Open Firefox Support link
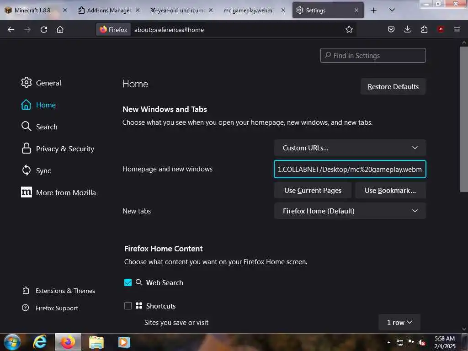The width and height of the screenshot is (468, 351). coord(50,308)
